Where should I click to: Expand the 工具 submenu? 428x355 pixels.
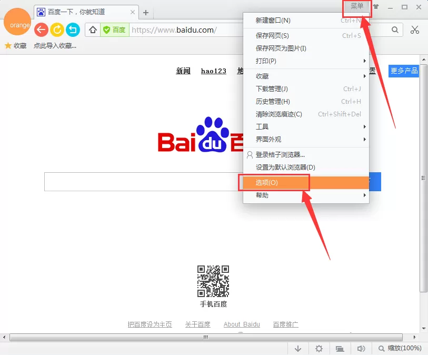(x=306, y=127)
